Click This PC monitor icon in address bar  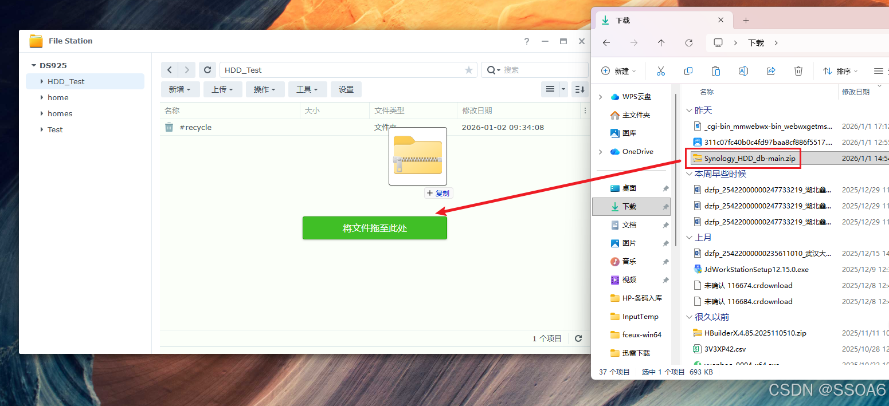718,43
